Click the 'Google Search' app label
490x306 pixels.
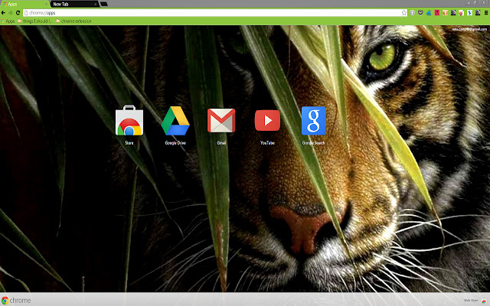click(313, 143)
